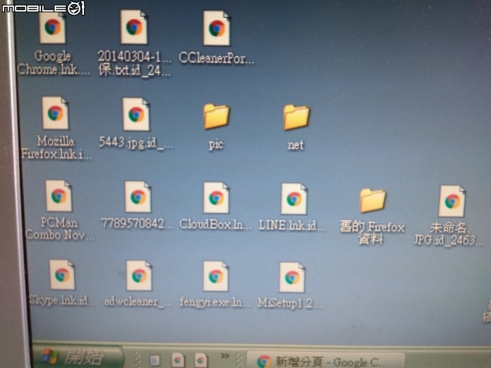Click the 7789570842... file icon
Viewport: 491px width, 368px height.
coord(138,197)
